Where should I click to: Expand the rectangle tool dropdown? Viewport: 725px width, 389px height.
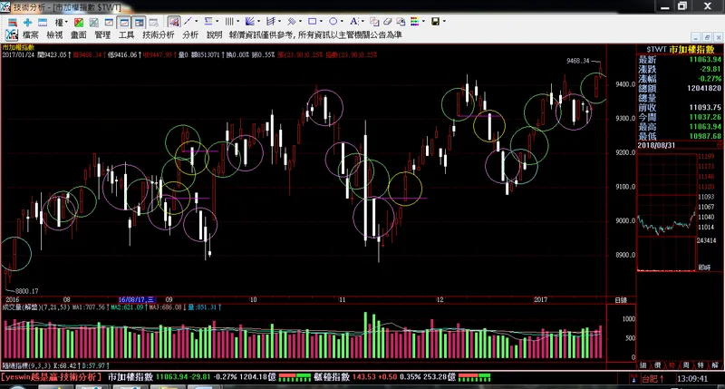(322, 21)
